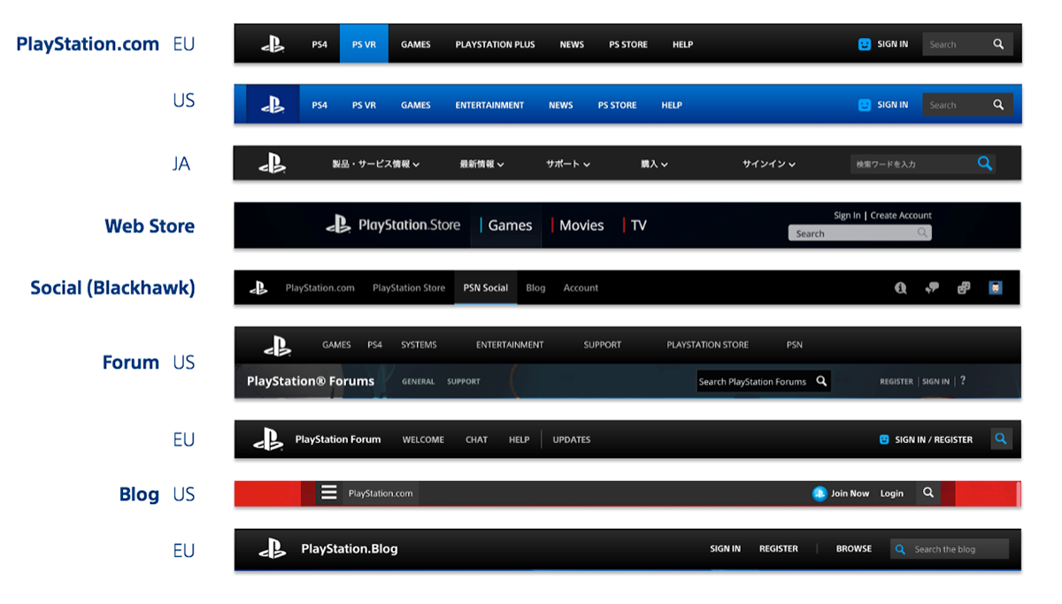This screenshot has width=1062, height=604.
Task: Click Sign In beside Create Account
Action: (847, 215)
